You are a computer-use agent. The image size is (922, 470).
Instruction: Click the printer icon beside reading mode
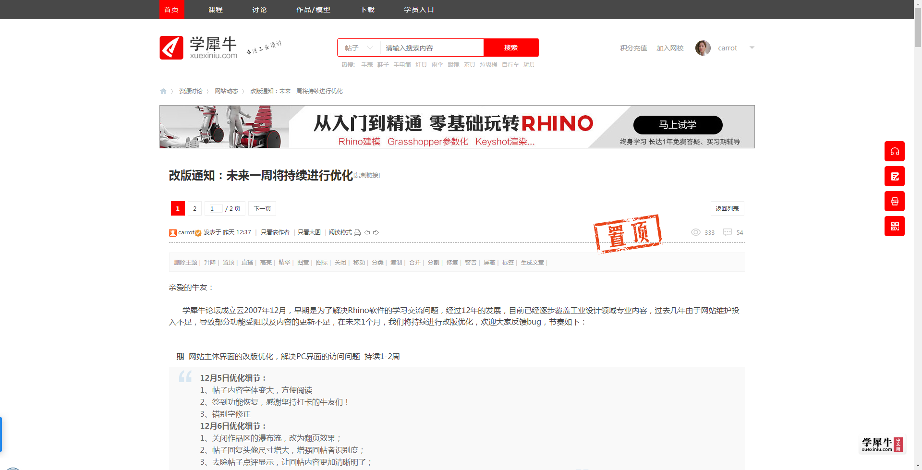tap(357, 233)
